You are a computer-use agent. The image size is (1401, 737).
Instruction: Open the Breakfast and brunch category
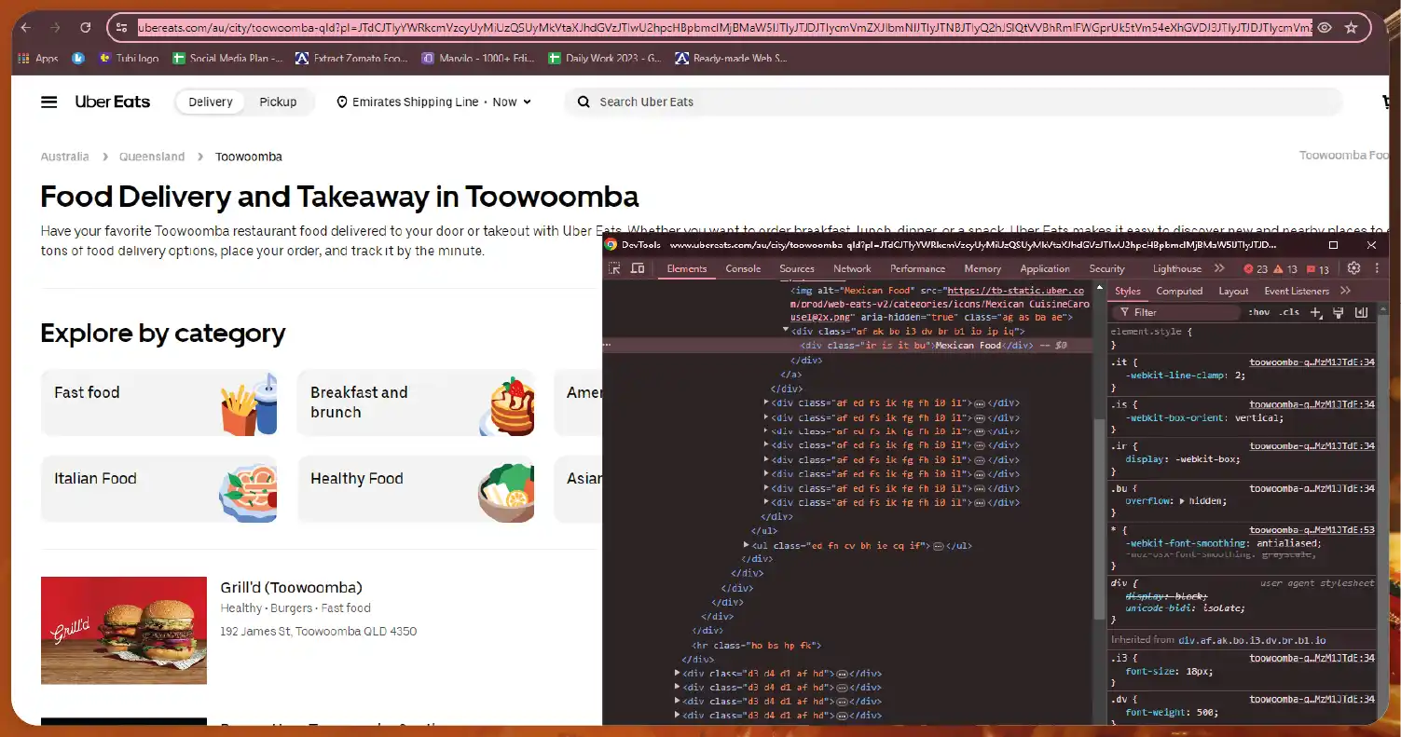click(417, 403)
